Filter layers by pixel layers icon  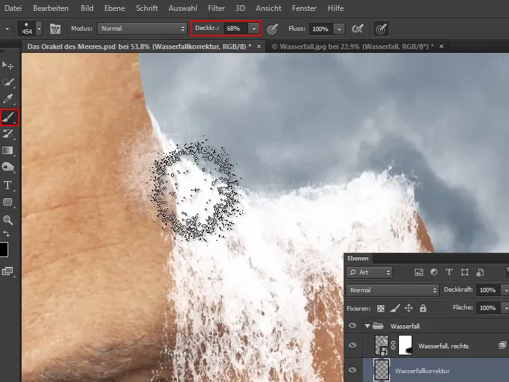pos(419,272)
